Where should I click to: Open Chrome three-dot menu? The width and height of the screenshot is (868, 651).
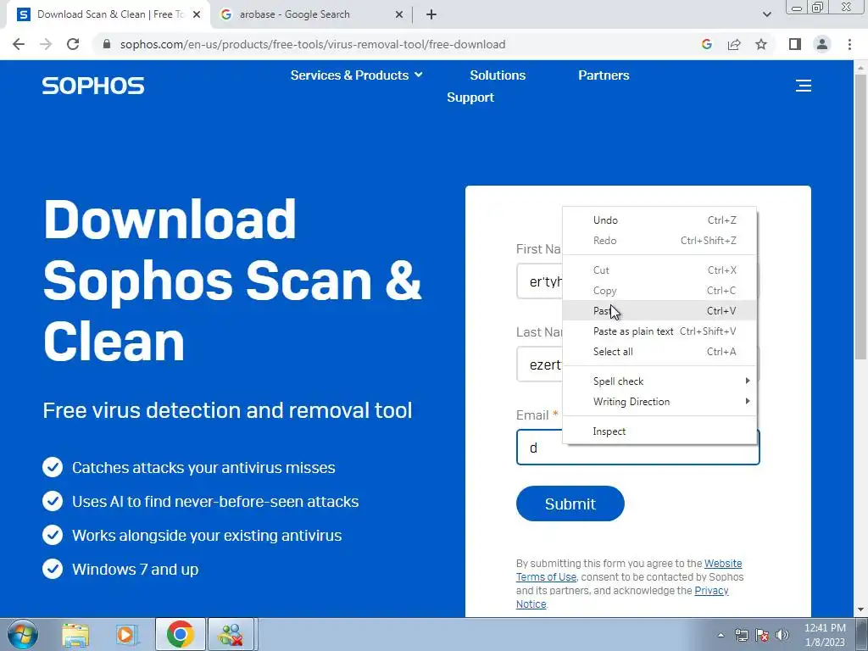coord(849,44)
